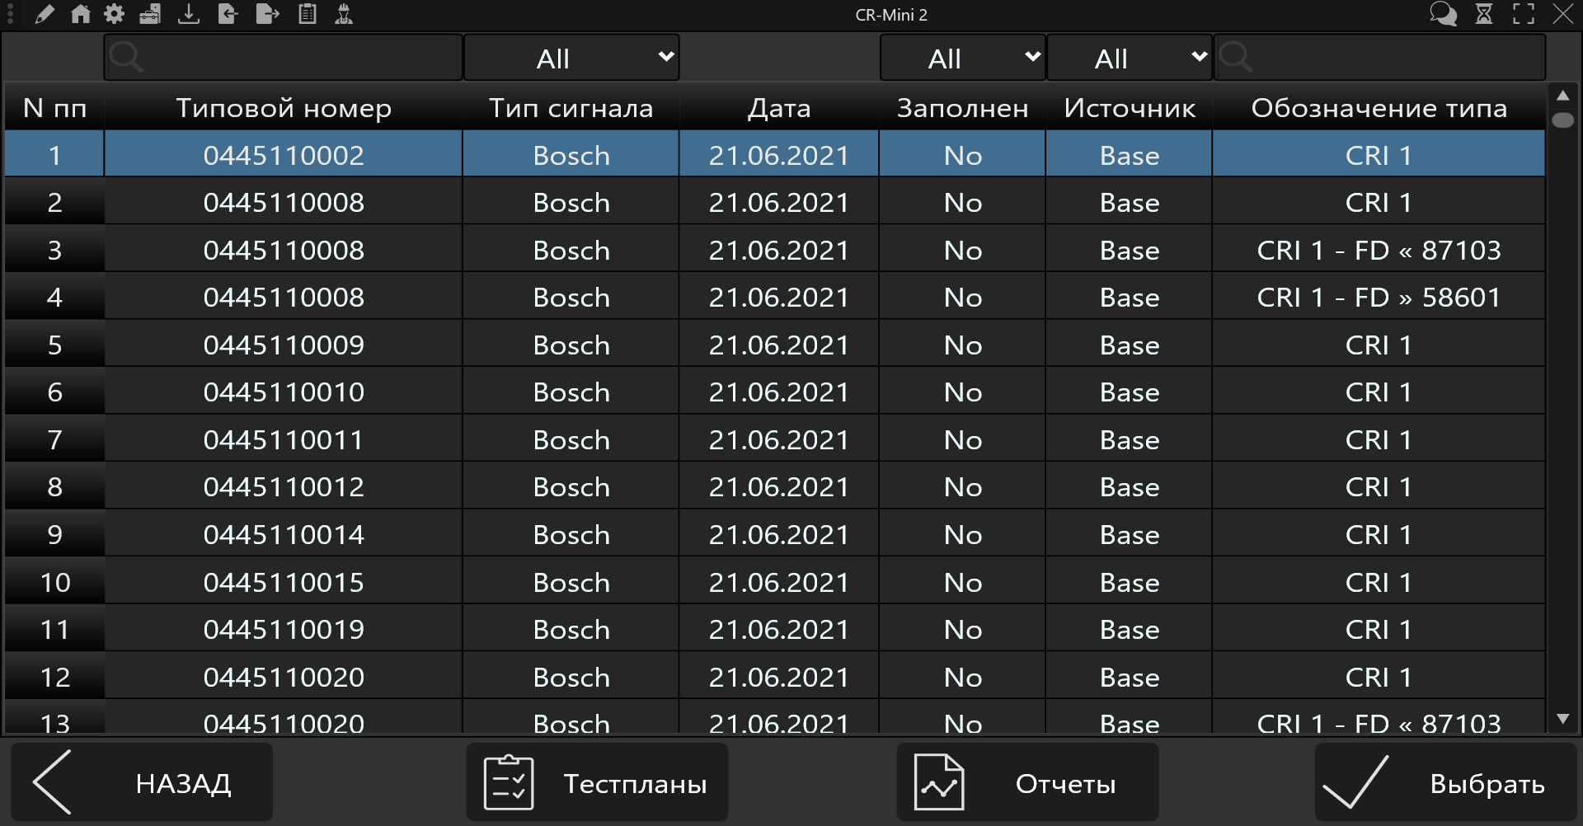Select number 0445110014
The height and width of the screenshot is (826, 1583).
tap(283, 535)
